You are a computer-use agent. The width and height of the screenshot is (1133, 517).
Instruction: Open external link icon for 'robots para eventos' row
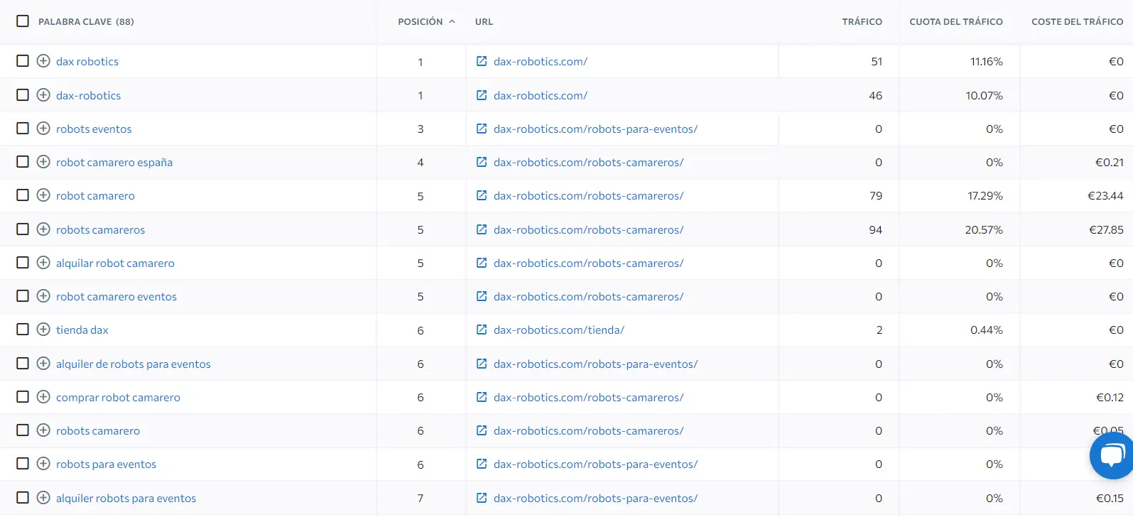coord(482,464)
